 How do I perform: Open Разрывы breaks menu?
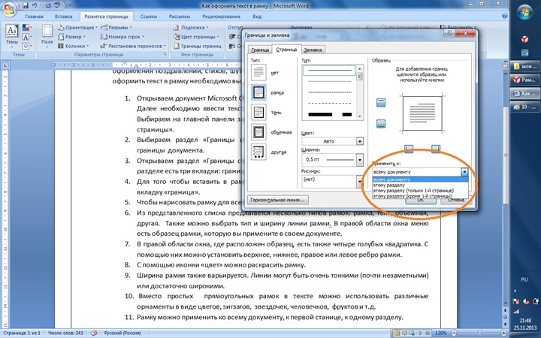116,27
